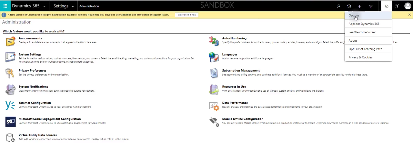Open Privacy & Cookies menu item
This screenshot has height=151, width=413.
368,57
